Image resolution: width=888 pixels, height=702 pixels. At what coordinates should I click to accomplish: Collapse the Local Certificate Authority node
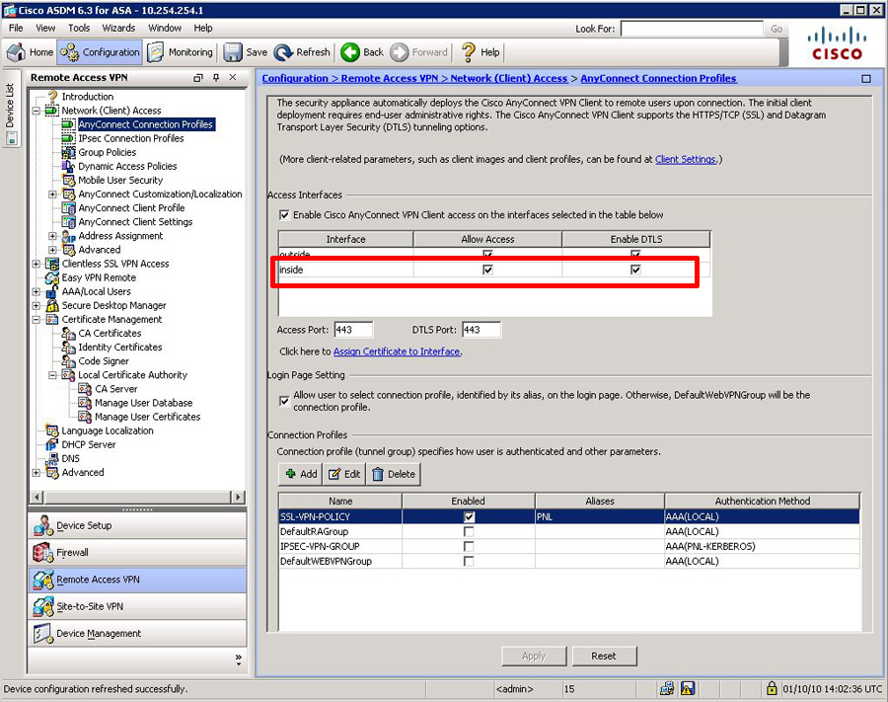click(x=52, y=375)
